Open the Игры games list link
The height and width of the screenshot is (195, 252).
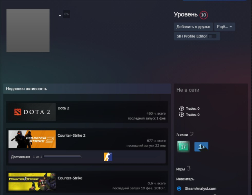pos(181,168)
